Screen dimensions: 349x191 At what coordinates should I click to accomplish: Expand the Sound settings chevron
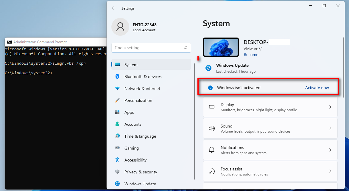click(330, 128)
